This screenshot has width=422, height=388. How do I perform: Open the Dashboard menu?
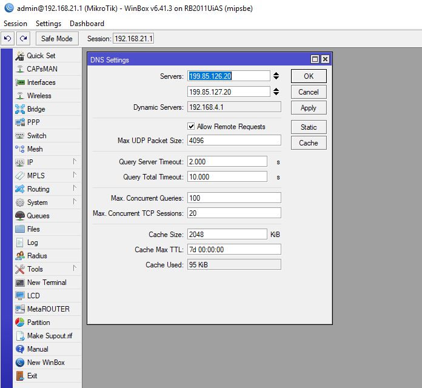(87, 24)
